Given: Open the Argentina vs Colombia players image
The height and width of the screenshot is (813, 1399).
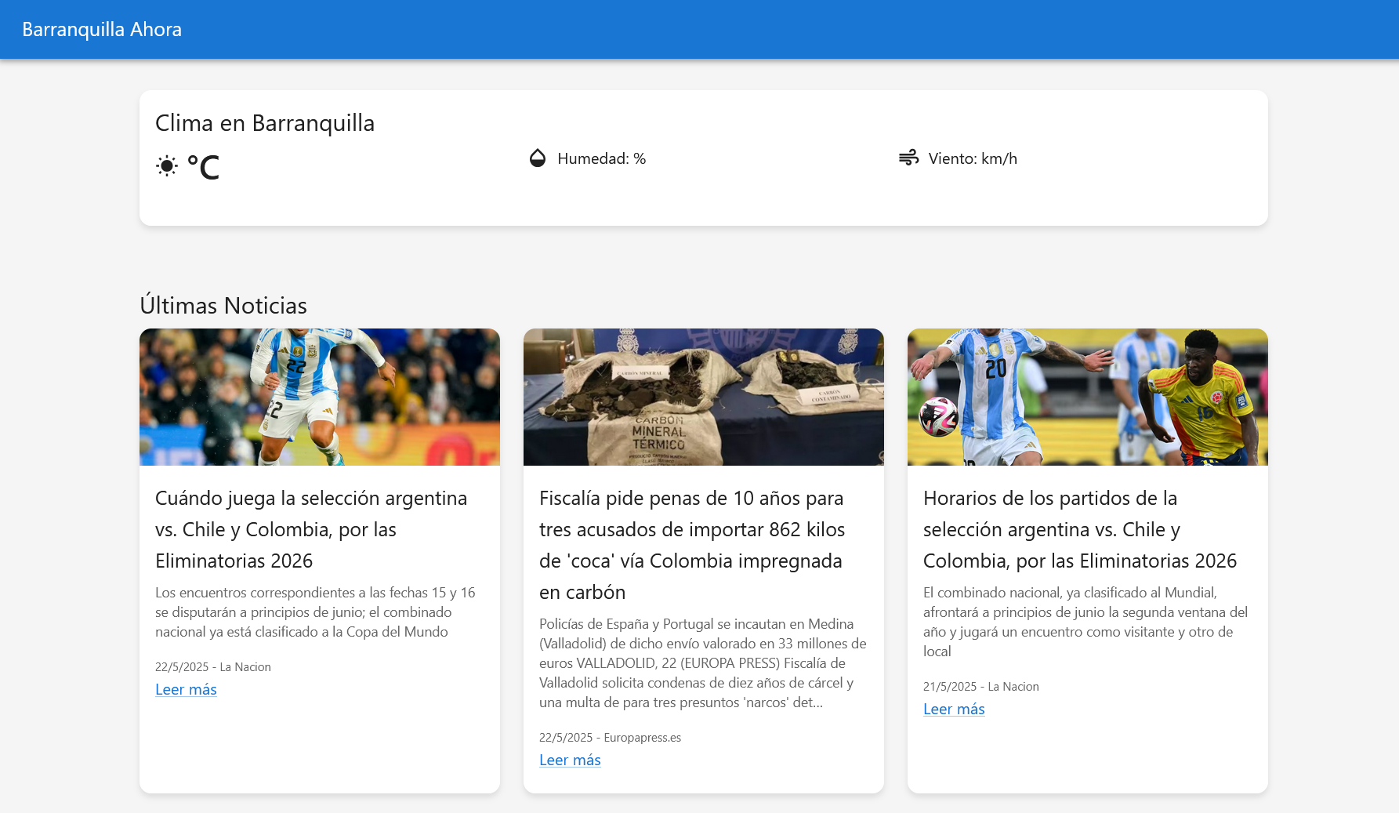Looking at the screenshot, I should tap(1087, 397).
